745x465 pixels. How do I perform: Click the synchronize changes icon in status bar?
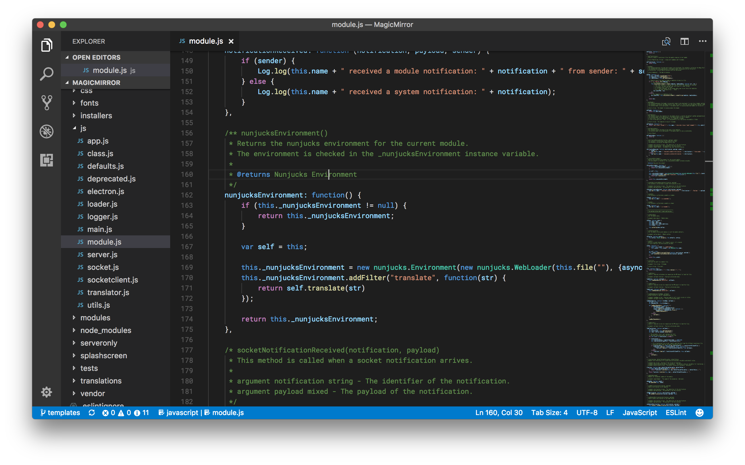point(92,413)
